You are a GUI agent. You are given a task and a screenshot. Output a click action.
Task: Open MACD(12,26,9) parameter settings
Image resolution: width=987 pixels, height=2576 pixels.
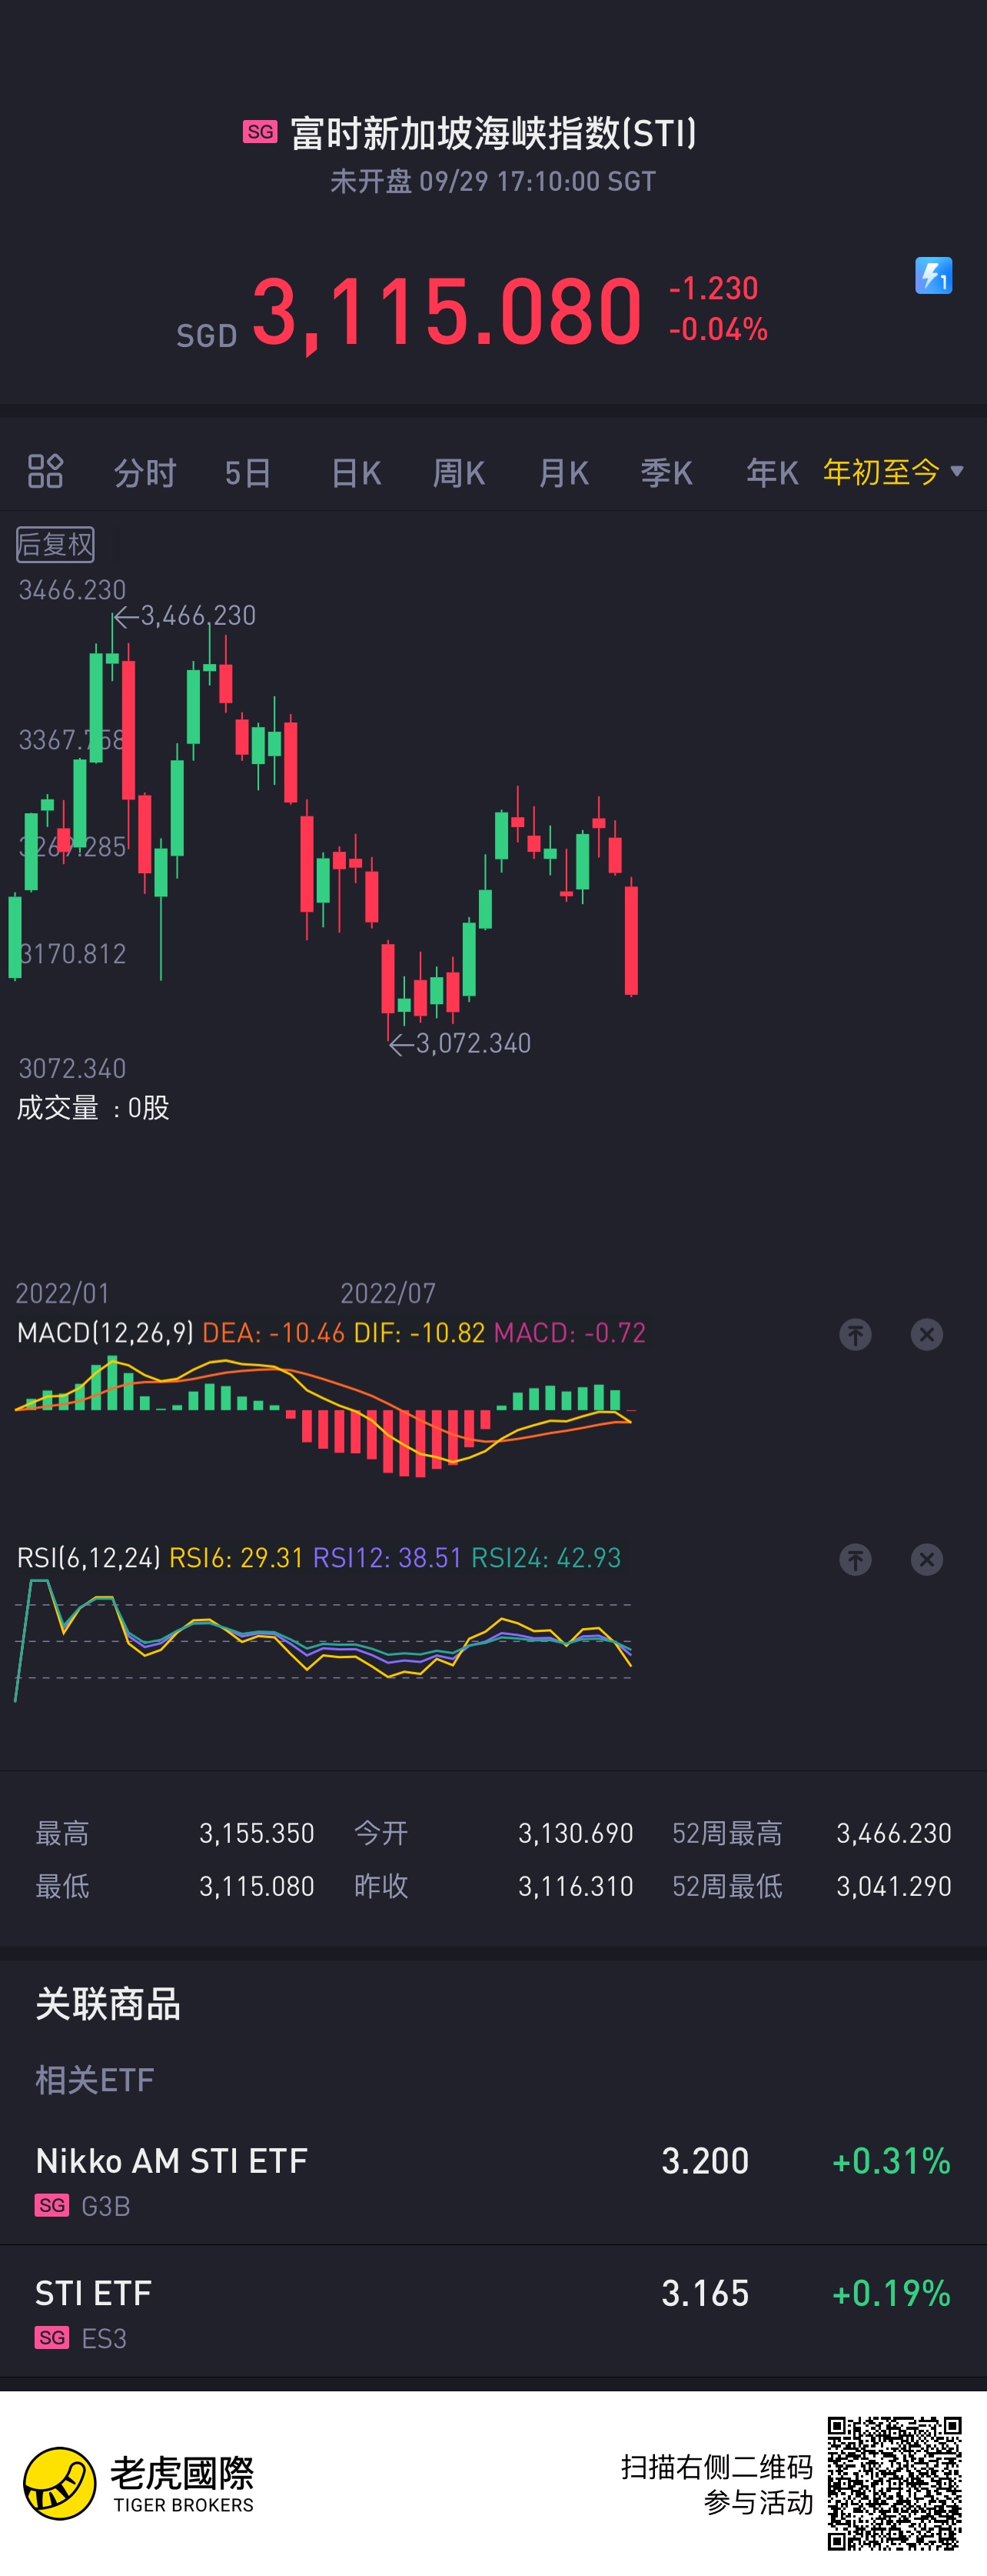(x=105, y=1333)
